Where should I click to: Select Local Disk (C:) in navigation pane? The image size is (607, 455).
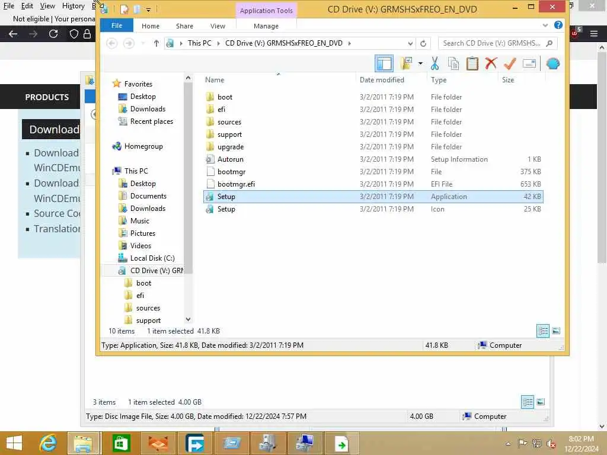click(x=152, y=258)
